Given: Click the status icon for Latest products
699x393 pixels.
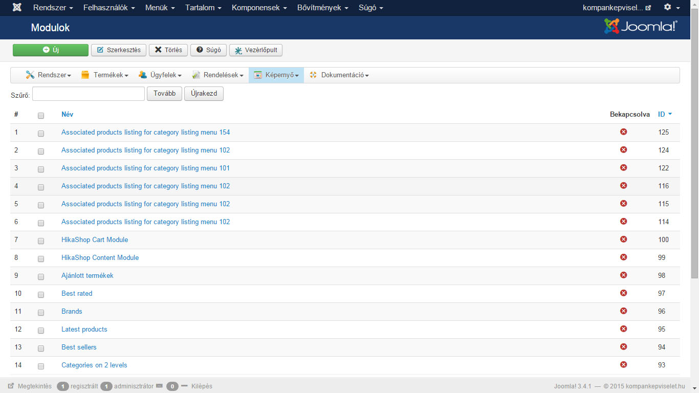Looking at the screenshot, I should point(623,329).
